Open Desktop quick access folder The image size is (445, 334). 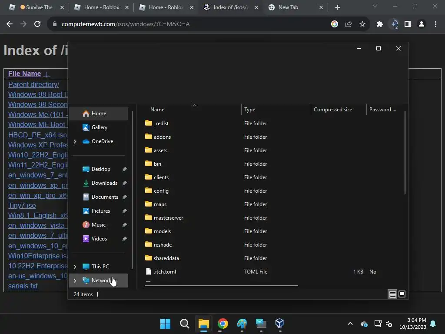pos(99,169)
